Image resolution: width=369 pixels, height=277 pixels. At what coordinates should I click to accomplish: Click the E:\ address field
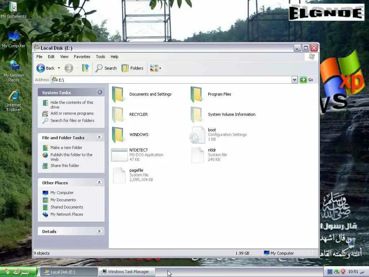pyautogui.click(x=171, y=80)
